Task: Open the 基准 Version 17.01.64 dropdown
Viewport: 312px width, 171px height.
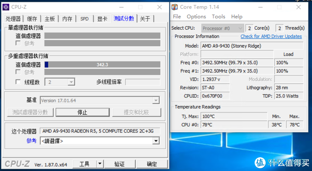Action: point(100,101)
